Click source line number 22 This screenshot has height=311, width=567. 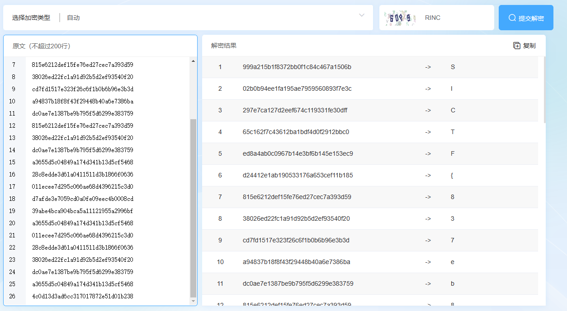point(12,247)
